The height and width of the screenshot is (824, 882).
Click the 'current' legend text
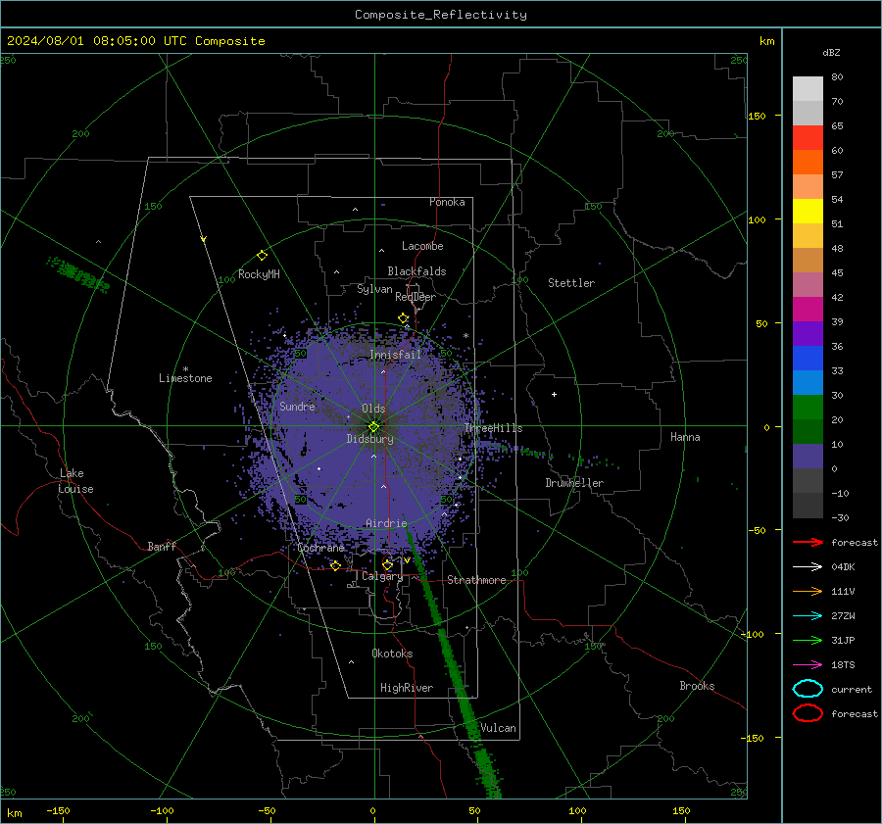pos(852,690)
